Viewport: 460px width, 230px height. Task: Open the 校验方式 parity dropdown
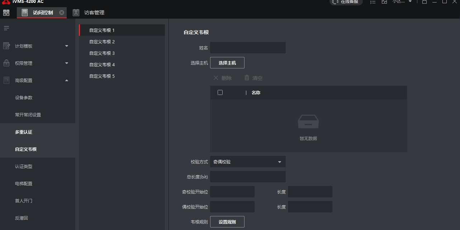248,162
